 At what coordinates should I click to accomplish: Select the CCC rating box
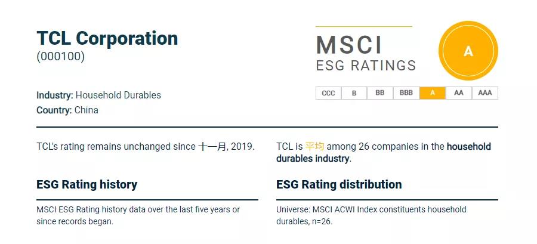[328, 93]
